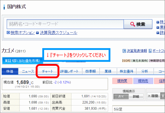Click the stock name search input field
The width and height of the screenshot is (165, 113).
tap(65, 24)
